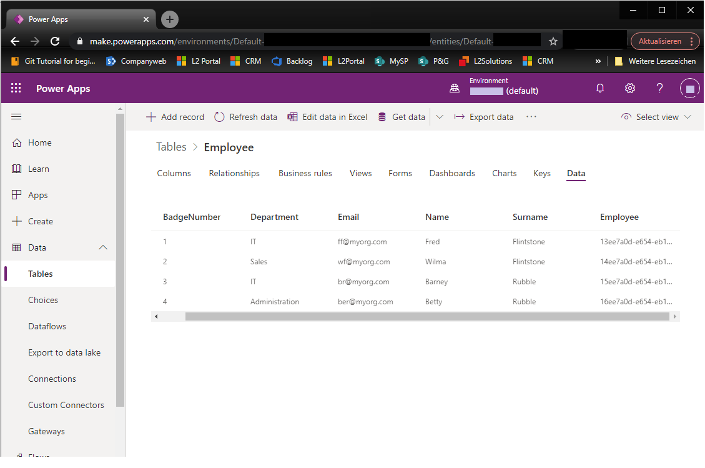Collapse the Data section chevron
The height and width of the screenshot is (468, 705).
[x=103, y=247]
